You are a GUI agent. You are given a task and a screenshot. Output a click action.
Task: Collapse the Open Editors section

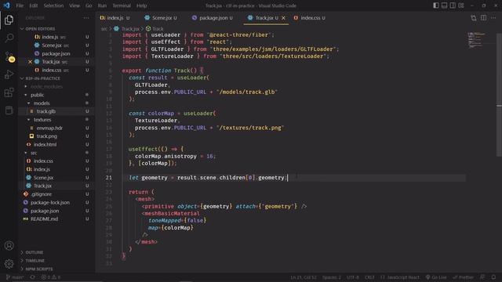pyautogui.click(x=56, y=29)
